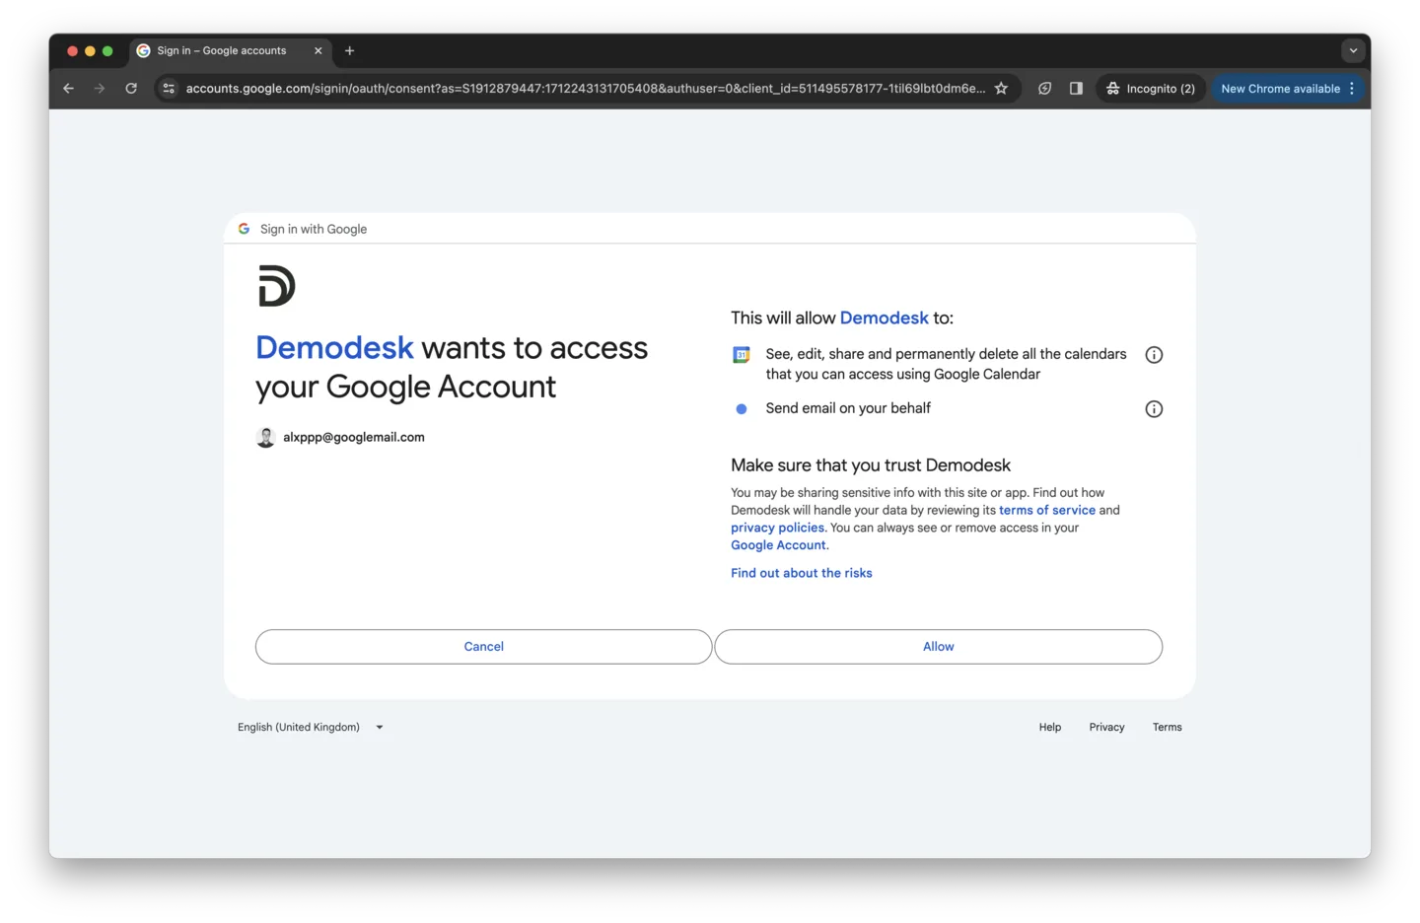Open site information icon in address bar
The width and height of the screenshot is (1420, 923).
pyautogui.click(x=169, y=89)
